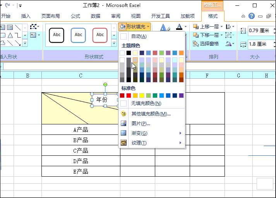Click the Edit Shape icon
This screenshot has height=198, width=276.
[33, 27]
